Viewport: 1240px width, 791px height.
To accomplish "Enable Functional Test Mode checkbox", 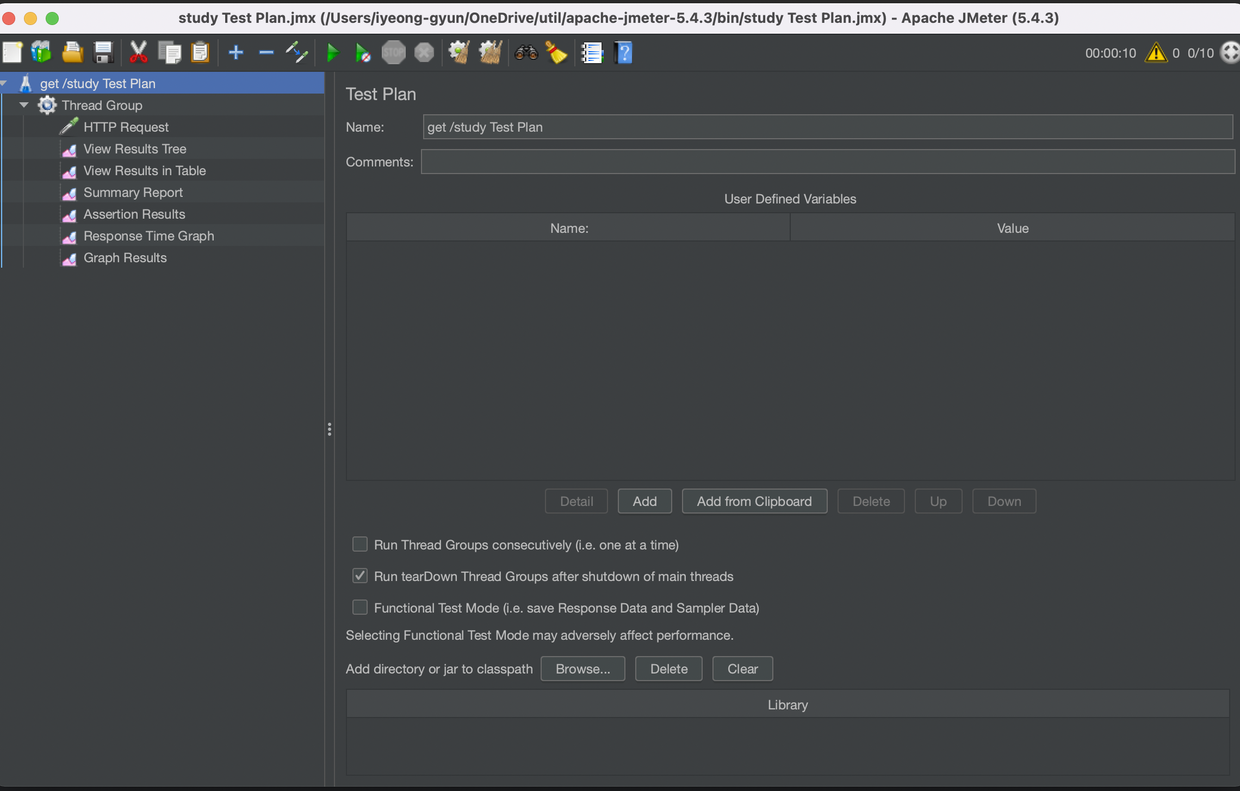I will [x=361, y=608].
